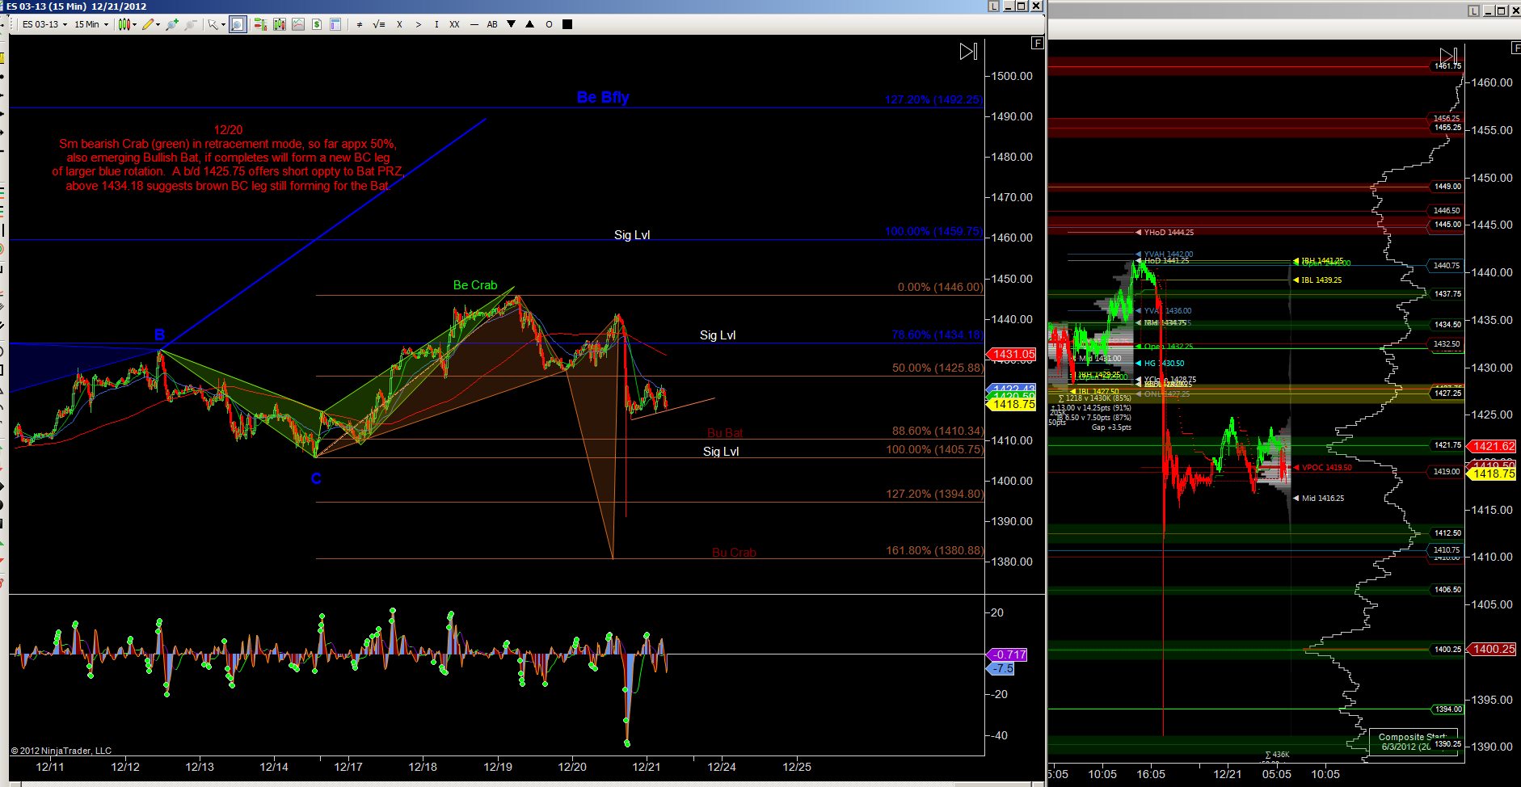Viewport: 1521px width, 787px height.
Task: Open the Data Series candlestick icon
Action: click(x=280, y=24)
